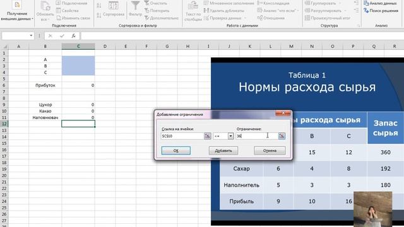Select row 12 header
The width and height of the screenshot is (404, 227).
[4, 124]
